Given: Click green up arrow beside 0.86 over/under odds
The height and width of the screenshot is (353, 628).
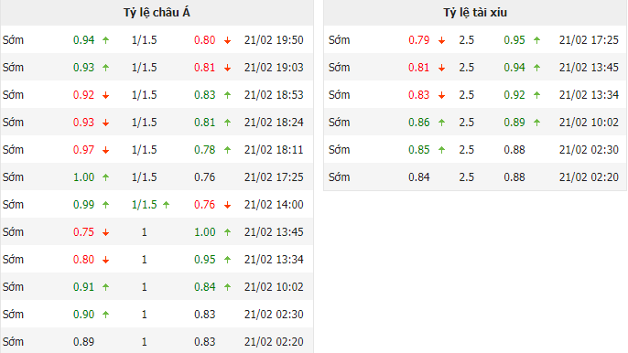Looking at the screenshot, I should click(442, 123).
